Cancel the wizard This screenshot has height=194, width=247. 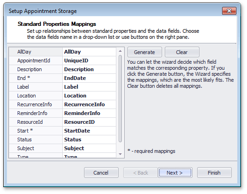101,173
